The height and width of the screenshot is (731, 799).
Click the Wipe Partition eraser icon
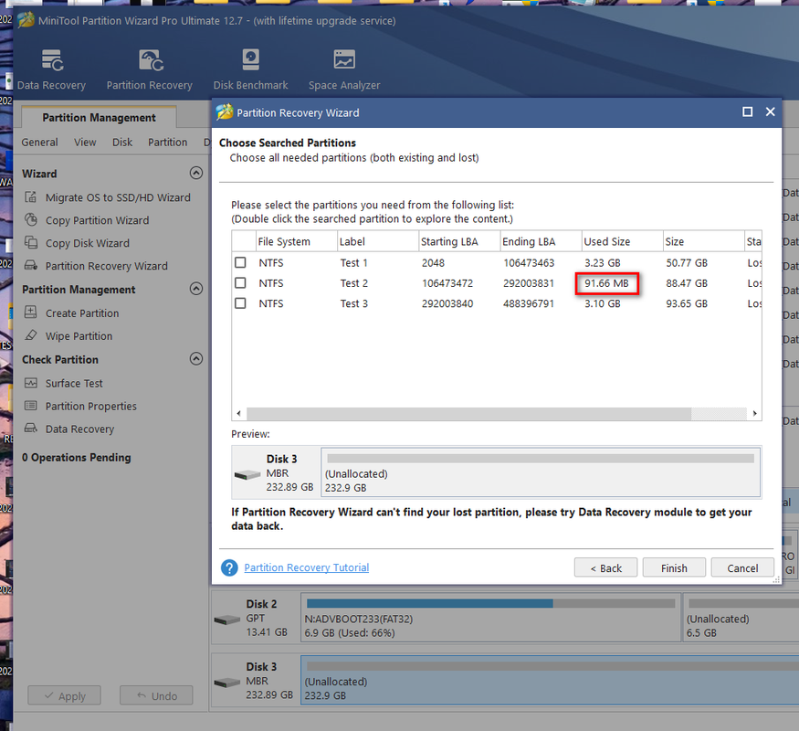(x=31, y=335)
